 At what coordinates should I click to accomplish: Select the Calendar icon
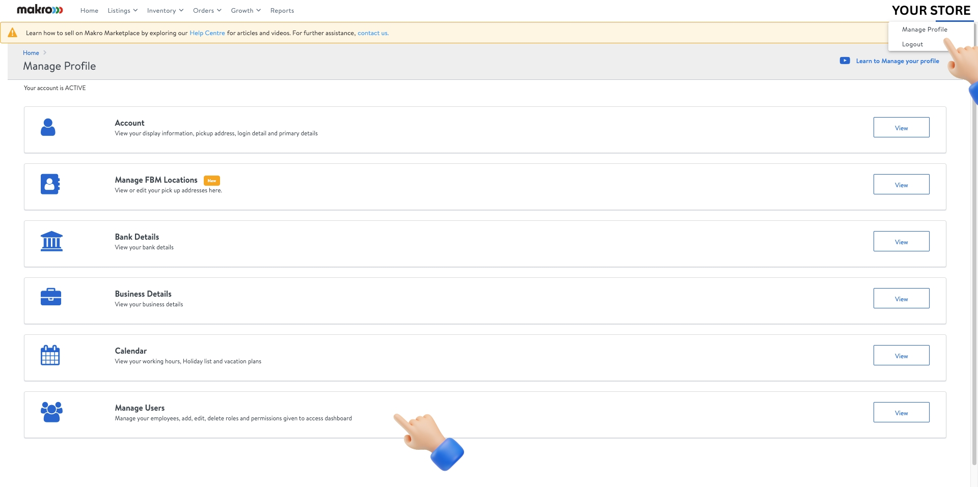[x=50, y=355]
